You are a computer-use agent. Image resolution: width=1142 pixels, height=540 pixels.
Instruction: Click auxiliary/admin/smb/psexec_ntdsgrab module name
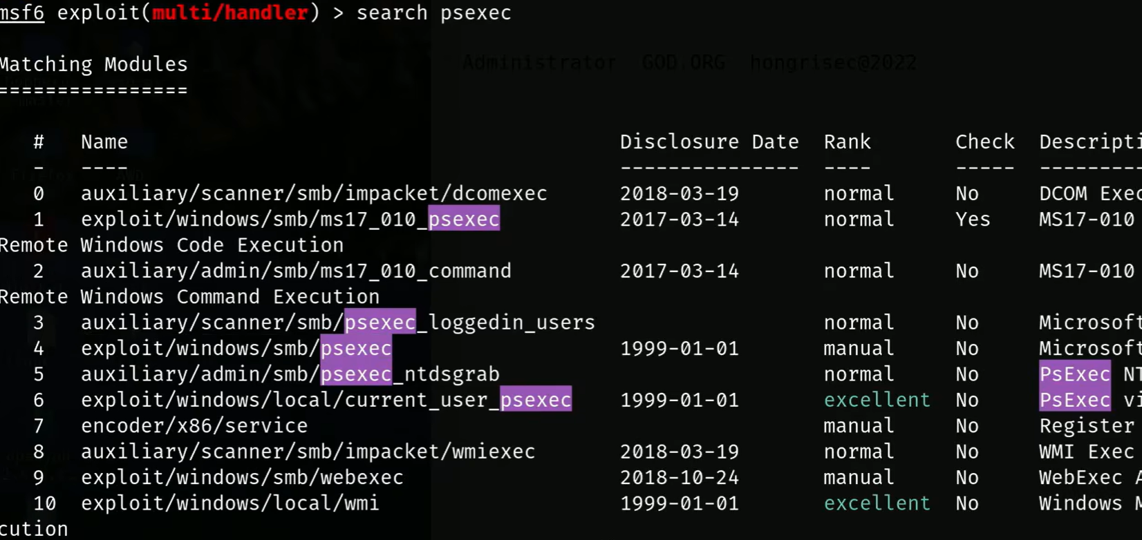[290, 374]
